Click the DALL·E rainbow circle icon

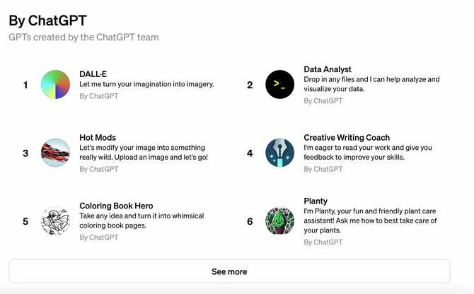coord(56,85)
